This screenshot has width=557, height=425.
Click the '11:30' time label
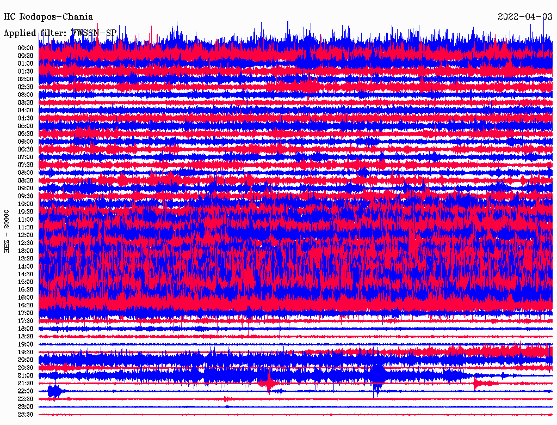26,228
